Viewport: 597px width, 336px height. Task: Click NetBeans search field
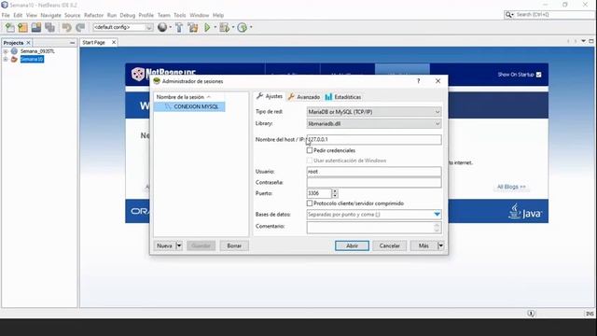pyautogui.click(x=554, y=15)
